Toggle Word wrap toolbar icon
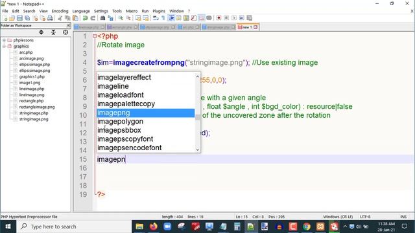This screenshot has height=233, width=415. (x=156, y=18)
